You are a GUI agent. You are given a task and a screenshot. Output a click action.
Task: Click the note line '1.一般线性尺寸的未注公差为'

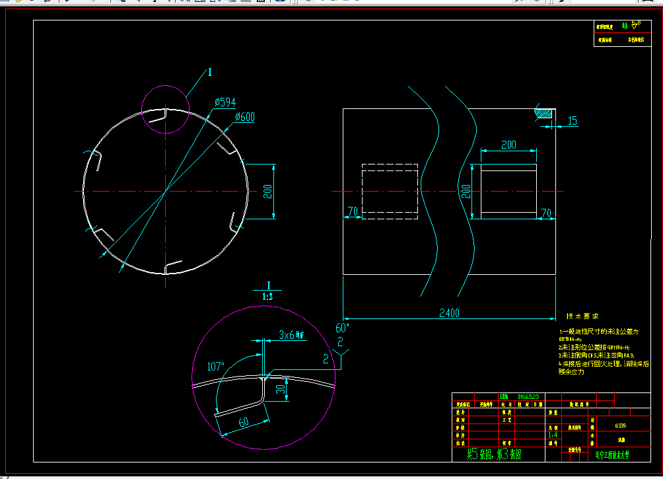[599, 332]
